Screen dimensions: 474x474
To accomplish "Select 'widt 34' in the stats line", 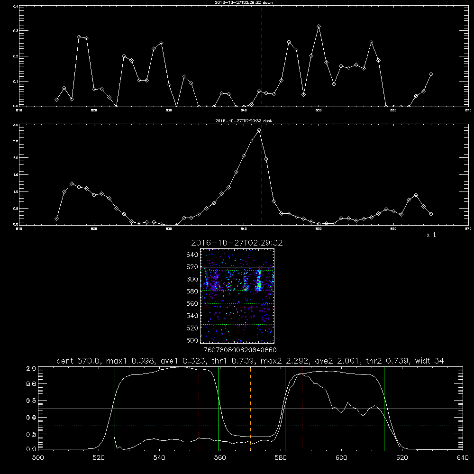I will (429, 361).
